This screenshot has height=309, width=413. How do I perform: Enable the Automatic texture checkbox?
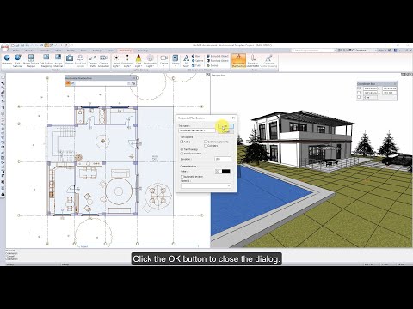pos(182,177)
